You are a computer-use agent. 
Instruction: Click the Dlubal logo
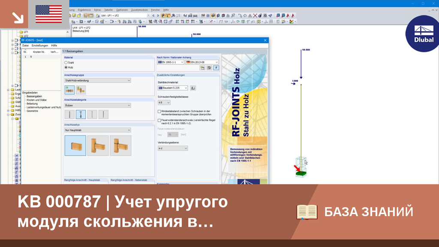423,34
